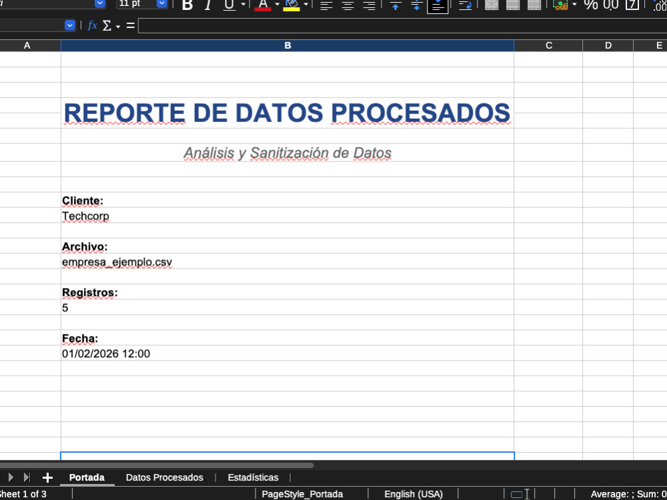This screenshot has height=500, width=667.
Task: Select the 'empresa_ejemplo.csv' cell
Action: [287, 261]
